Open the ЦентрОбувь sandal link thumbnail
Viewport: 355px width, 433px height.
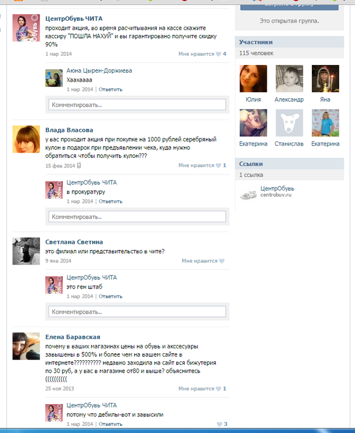[248, 192]
